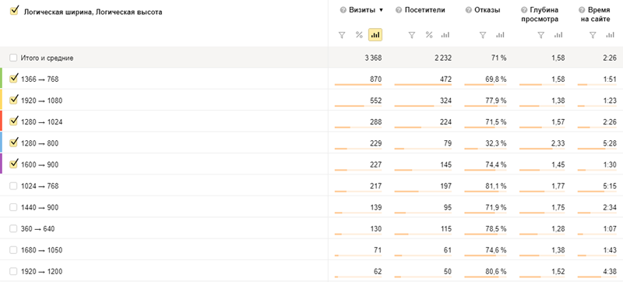Open filter icon under Глубина просмотра

click(x=540, y=35)
